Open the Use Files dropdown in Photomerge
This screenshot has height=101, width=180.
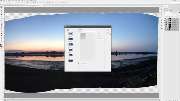tap(87, 31)
